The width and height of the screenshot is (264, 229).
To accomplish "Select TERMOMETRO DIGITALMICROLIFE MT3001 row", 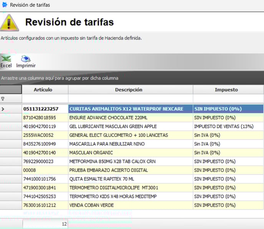I will (130, 188).
